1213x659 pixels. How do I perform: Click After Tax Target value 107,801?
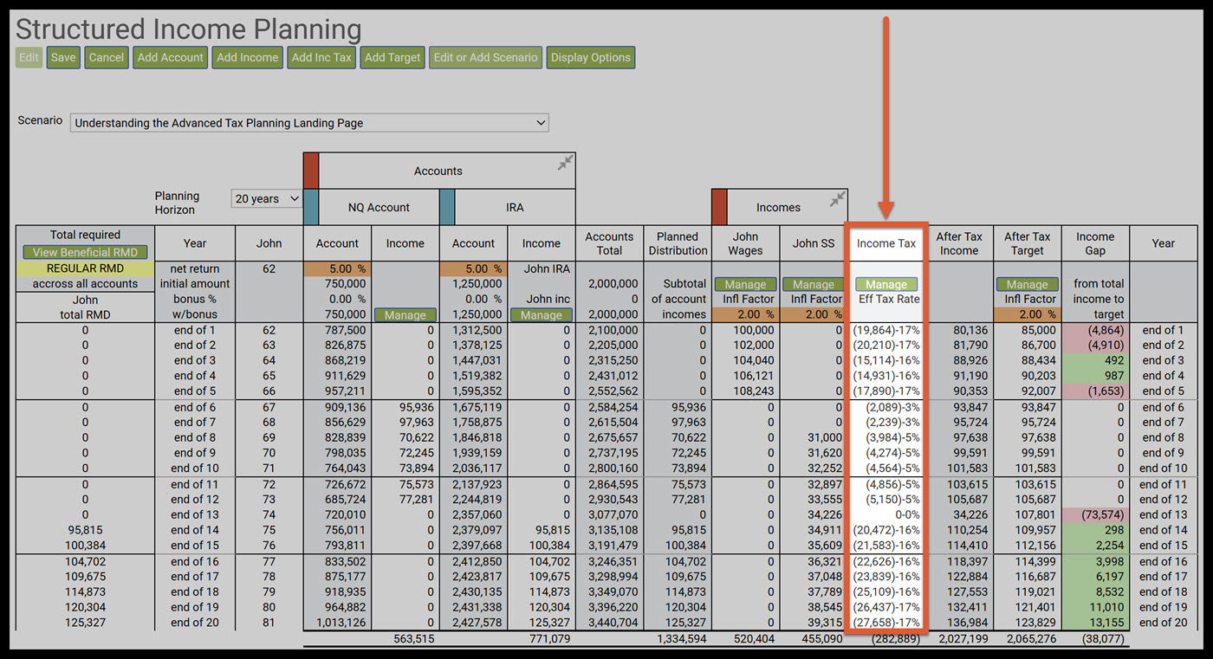[x=1036, y=514]
